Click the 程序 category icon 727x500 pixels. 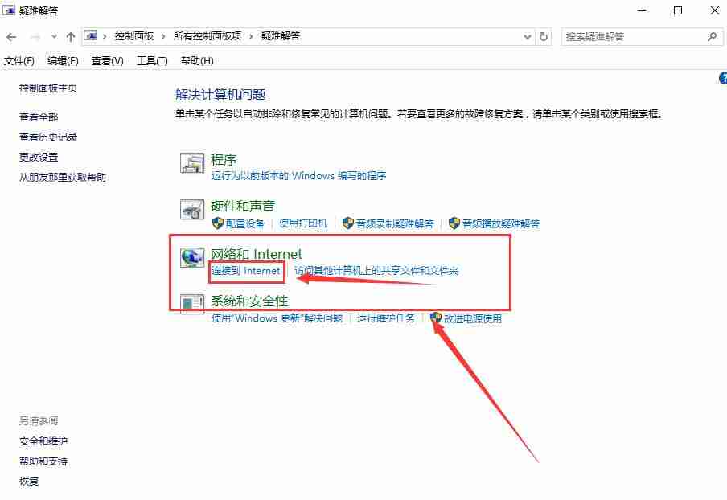click(192, 164)
